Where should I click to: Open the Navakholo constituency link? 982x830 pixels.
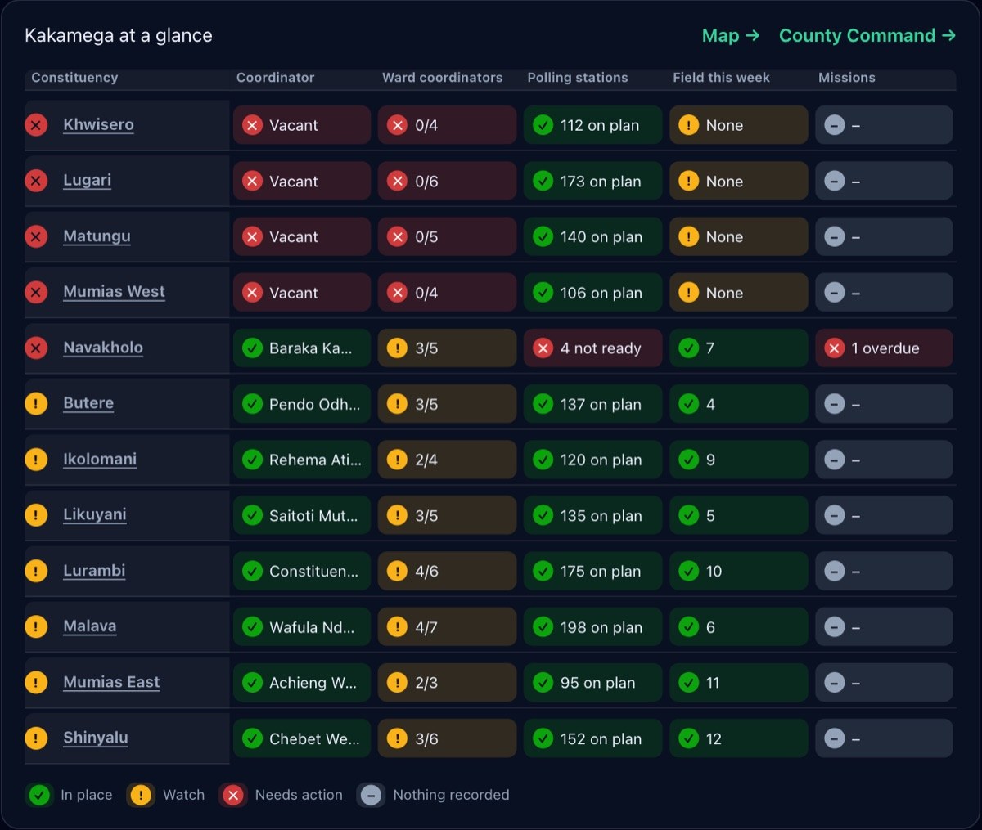point(103,348)
